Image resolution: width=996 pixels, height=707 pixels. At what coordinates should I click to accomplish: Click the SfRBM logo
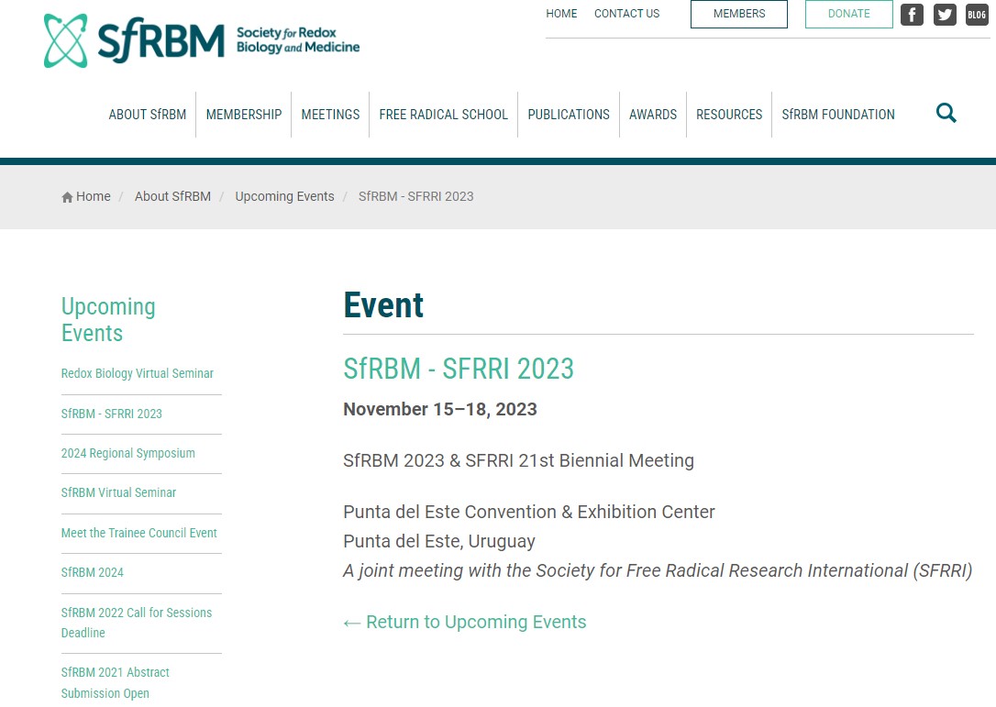[202, 40]
